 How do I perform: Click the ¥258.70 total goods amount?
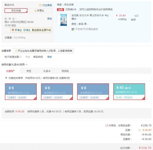point(146,126)
